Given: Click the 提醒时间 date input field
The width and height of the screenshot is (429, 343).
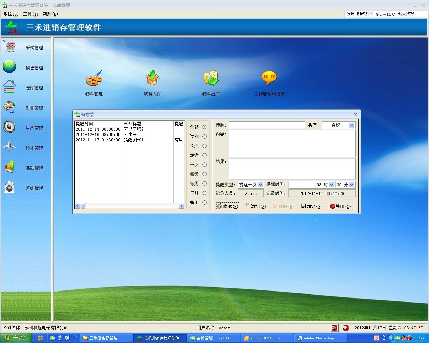Looking at the screenshot, I should (302, 185).
